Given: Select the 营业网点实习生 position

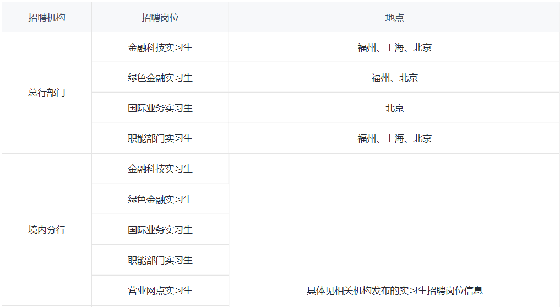Looking at the screenshot, I should pyautogui.click(x=160, y=290).
